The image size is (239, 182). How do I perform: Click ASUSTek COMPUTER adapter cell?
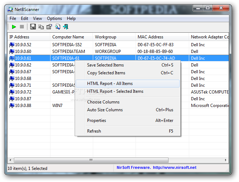[210, 92]
